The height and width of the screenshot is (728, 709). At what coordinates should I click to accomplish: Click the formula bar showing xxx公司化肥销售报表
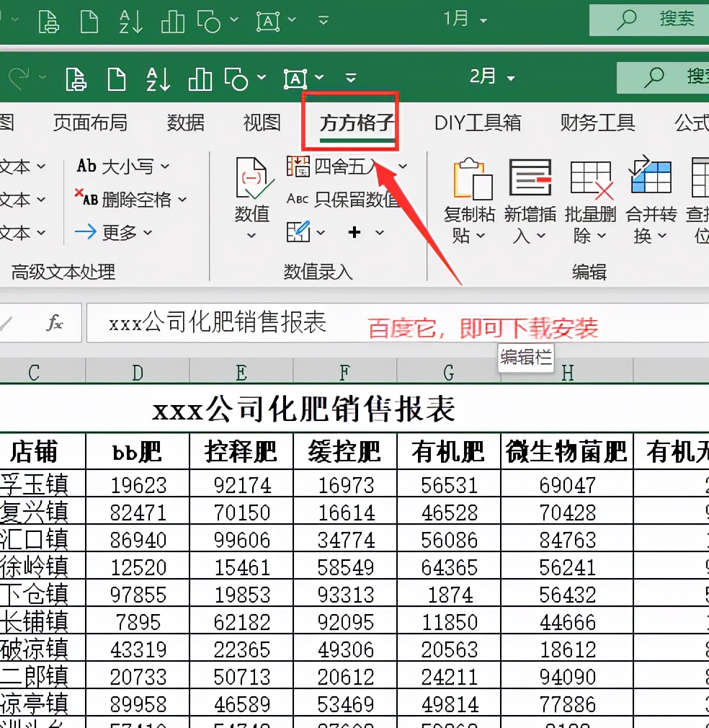[398, 323]
